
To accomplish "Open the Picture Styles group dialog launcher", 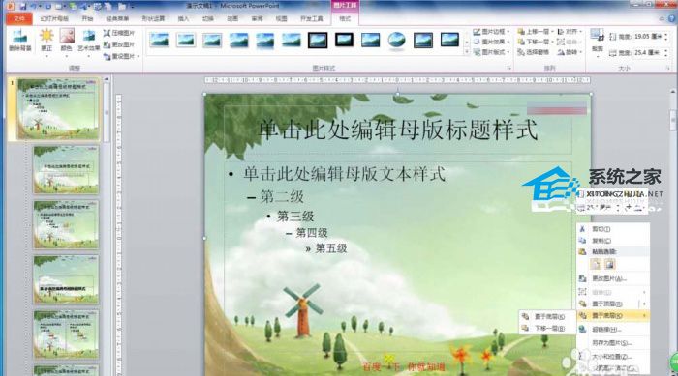I will tap(508, 69).
